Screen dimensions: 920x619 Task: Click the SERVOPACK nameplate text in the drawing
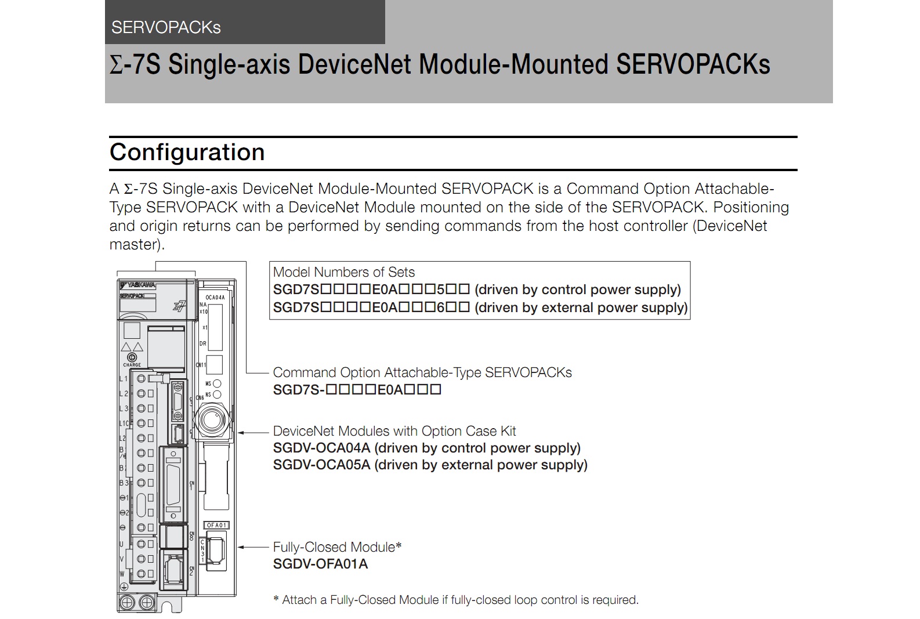pyautogui.click(x=132, y=295)
